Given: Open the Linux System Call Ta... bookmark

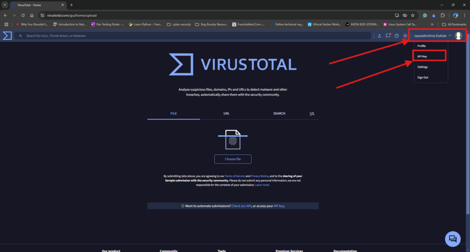Looking at the screenshot, I should 400,24.
